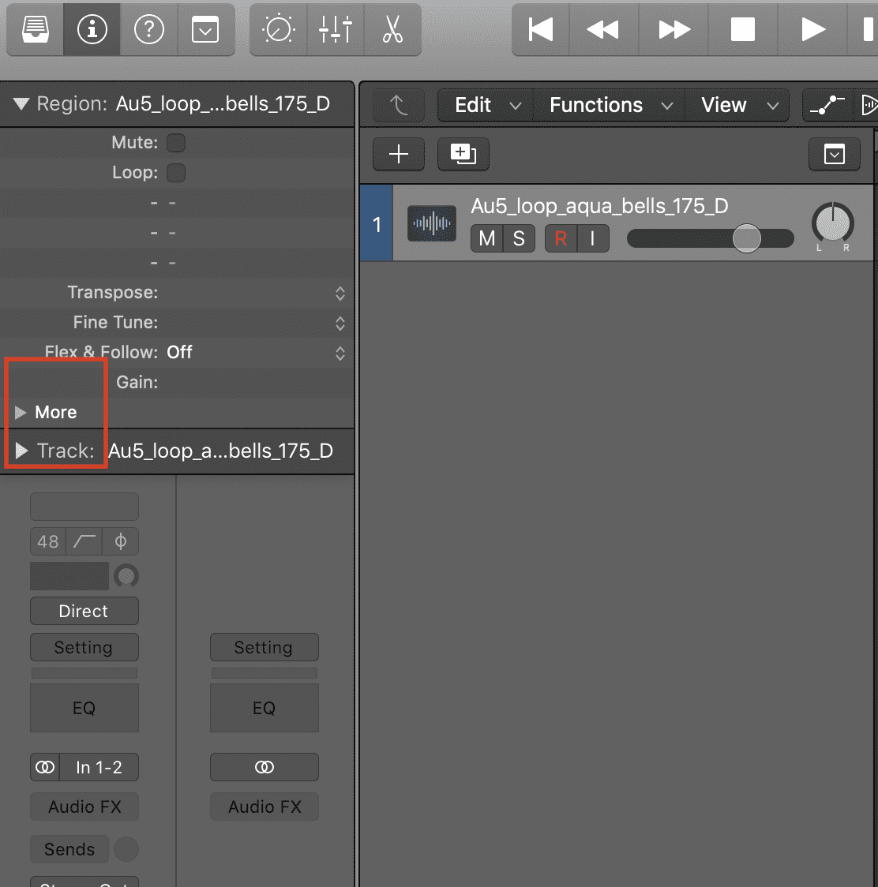Select track name Au5_loop_aqua_bells_175_D in header
The height and width of the screenshot is (887, 878).
pos(599,207)
